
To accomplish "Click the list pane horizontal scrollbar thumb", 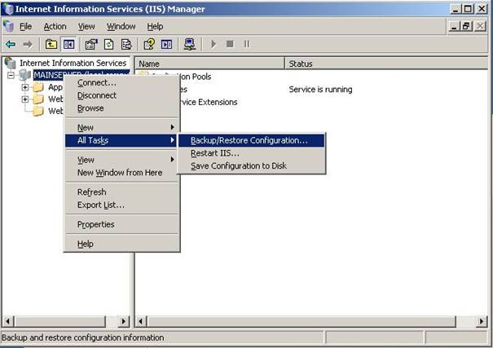I will (301, 321).
